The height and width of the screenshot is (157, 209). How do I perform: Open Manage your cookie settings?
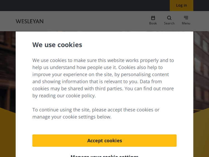click(x=104, y=156)
